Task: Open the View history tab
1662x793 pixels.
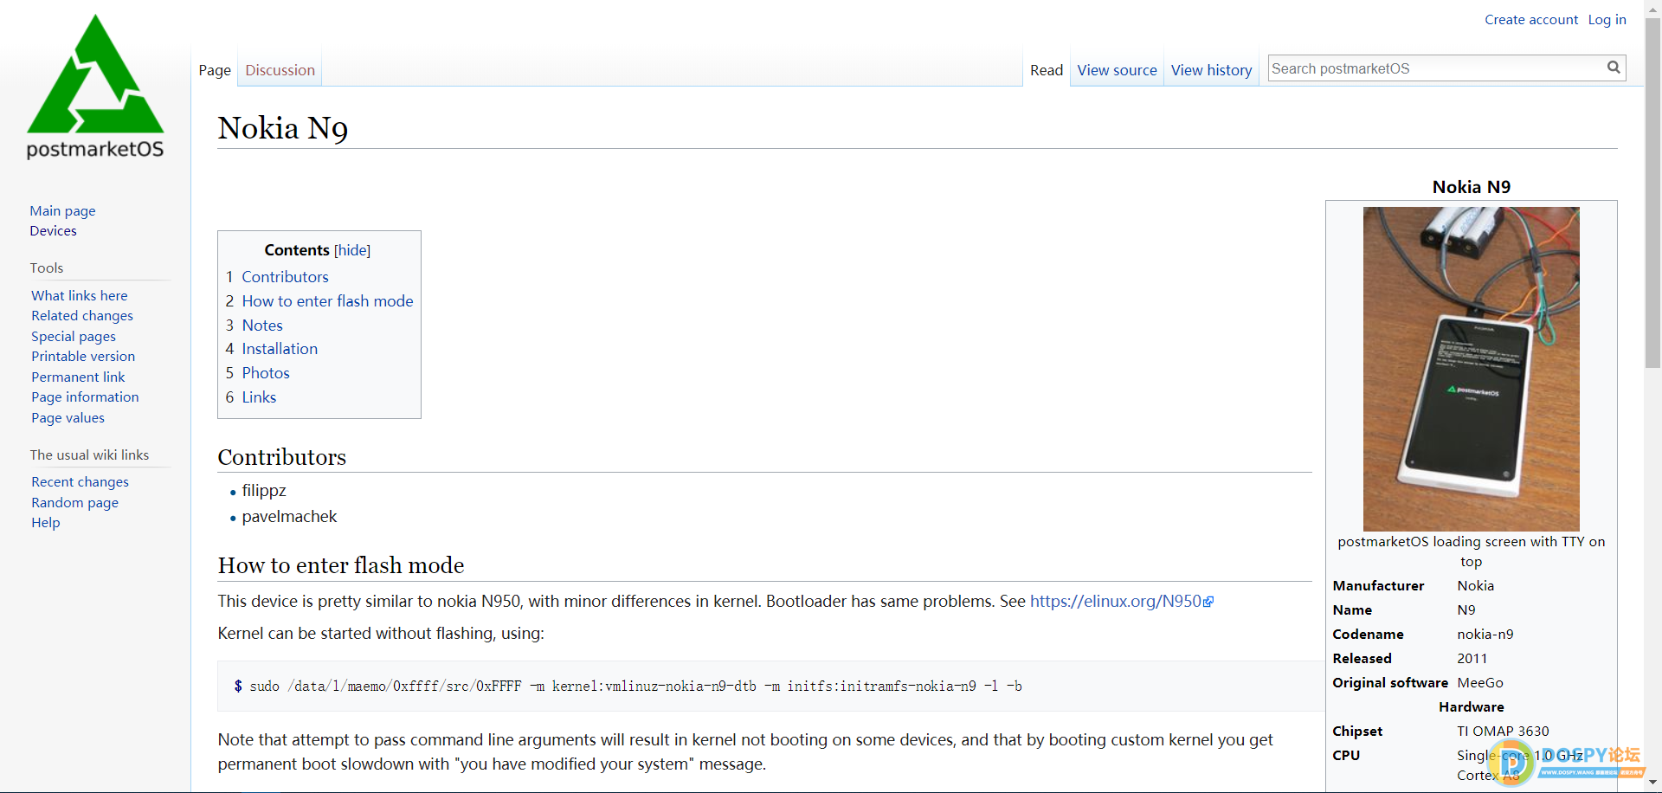Action: click(x=1211, y=70)
